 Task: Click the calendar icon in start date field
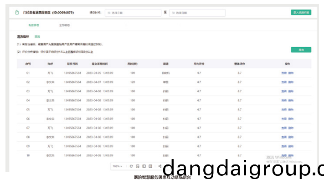tap(108, 13)
